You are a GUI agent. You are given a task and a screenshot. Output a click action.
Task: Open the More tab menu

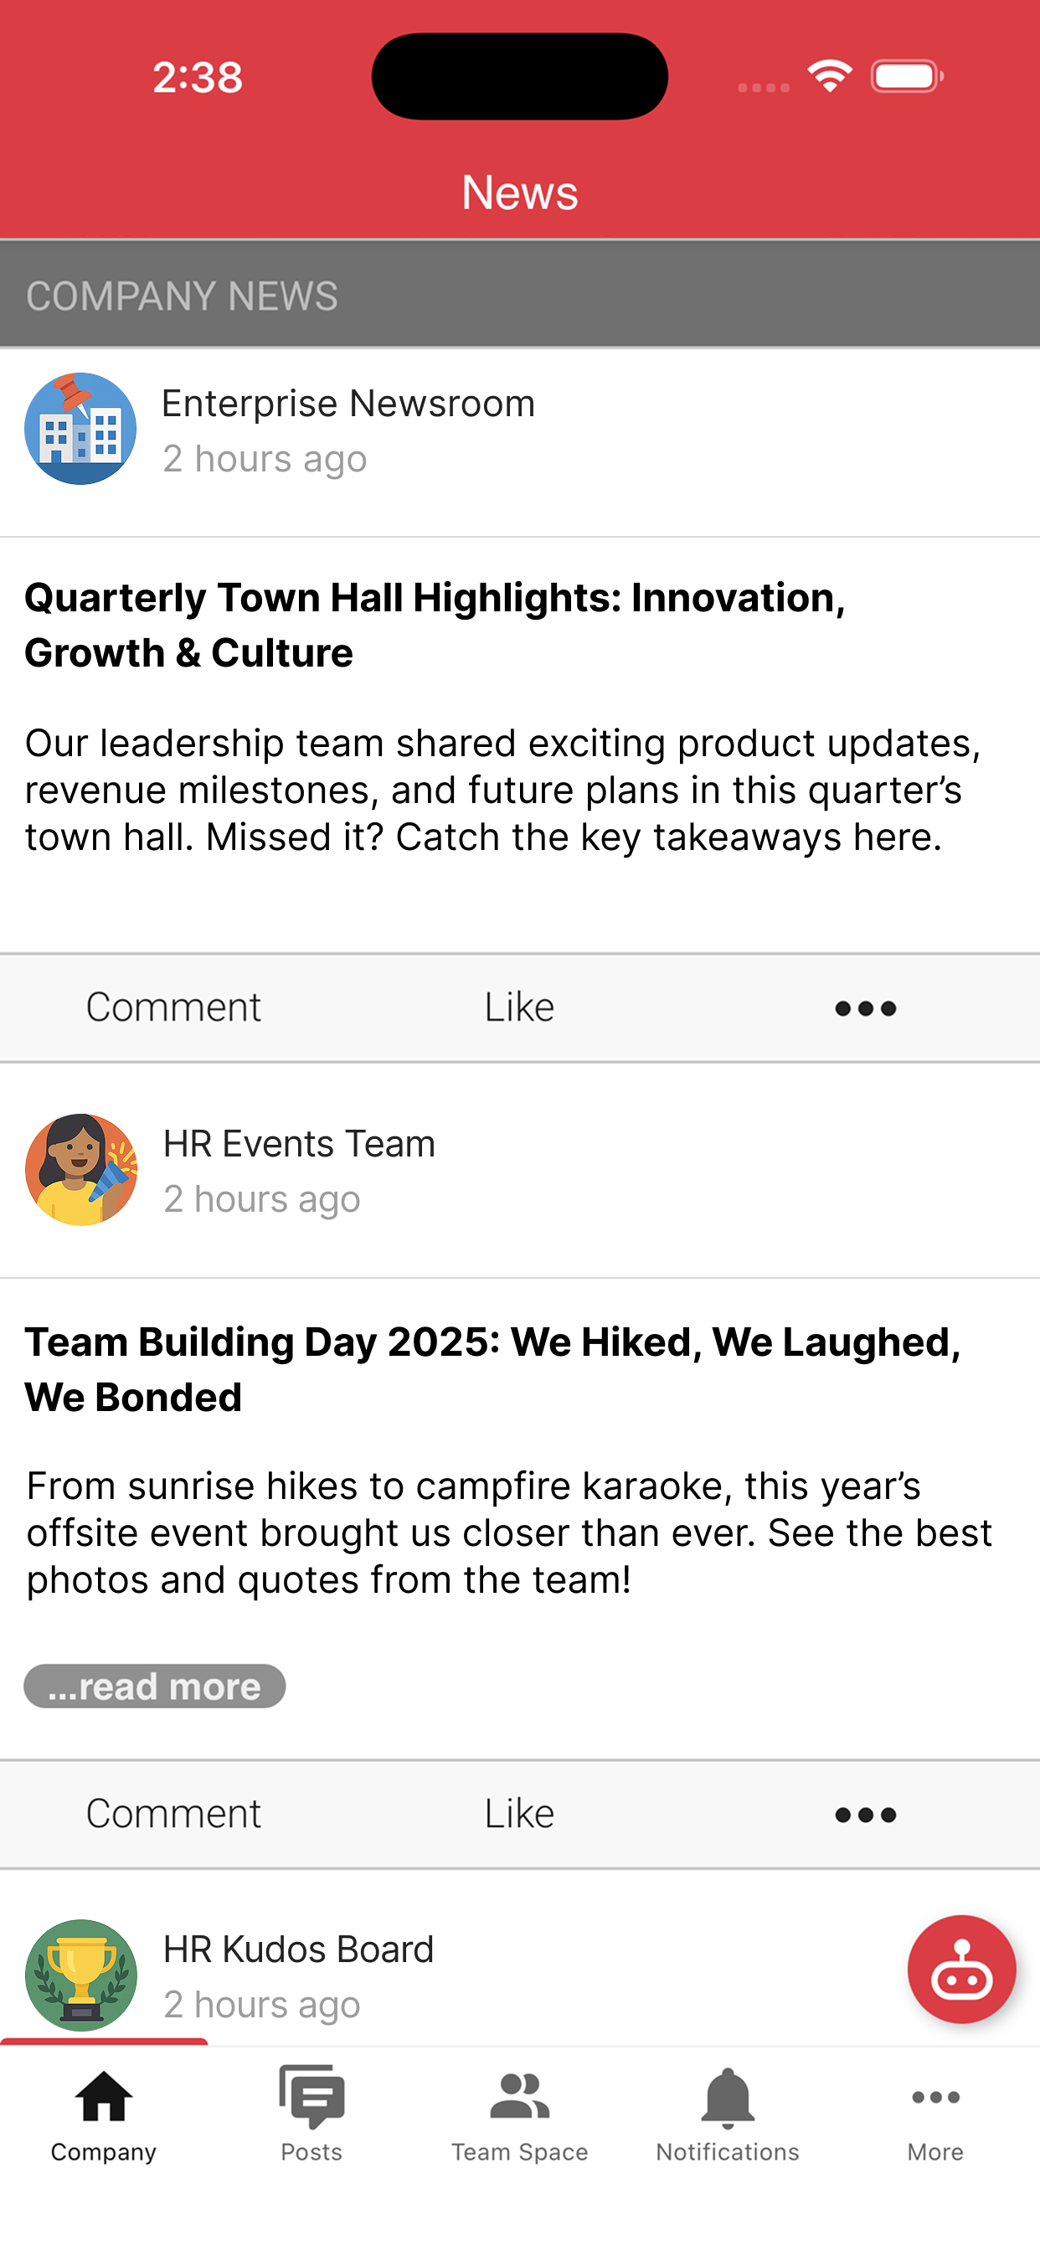tap(935, 2114)
